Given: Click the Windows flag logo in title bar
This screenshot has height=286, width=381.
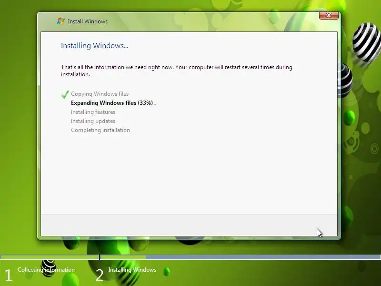Looking at the screenshot, I should 61,21.
